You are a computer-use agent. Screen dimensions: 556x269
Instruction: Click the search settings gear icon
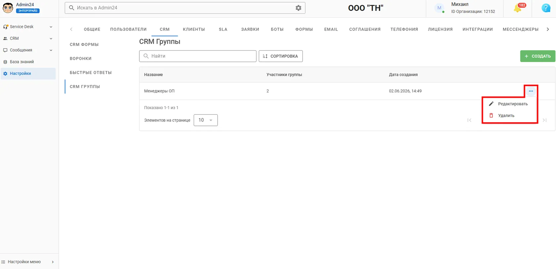[298, 8]
